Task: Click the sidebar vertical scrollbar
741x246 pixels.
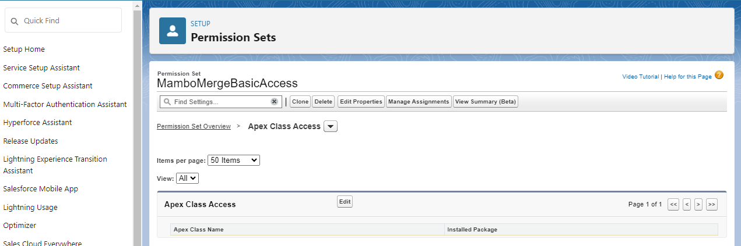Action: [137, 116]
